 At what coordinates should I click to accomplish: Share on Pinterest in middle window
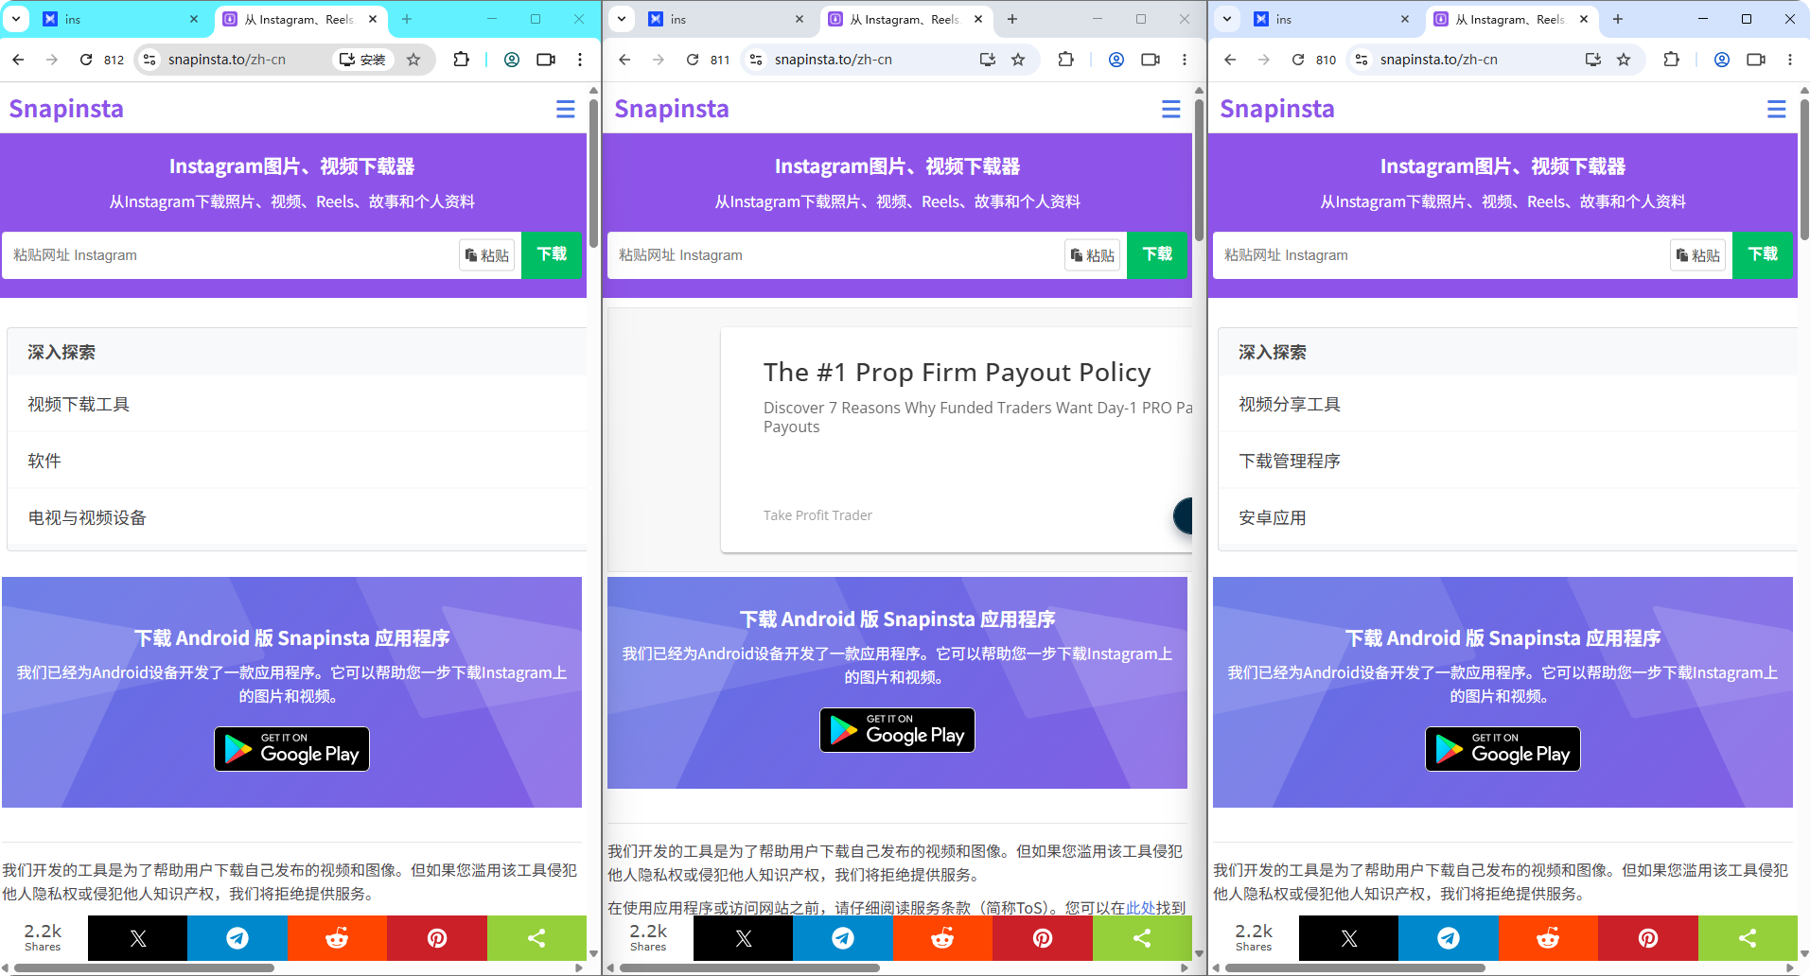1043,938
